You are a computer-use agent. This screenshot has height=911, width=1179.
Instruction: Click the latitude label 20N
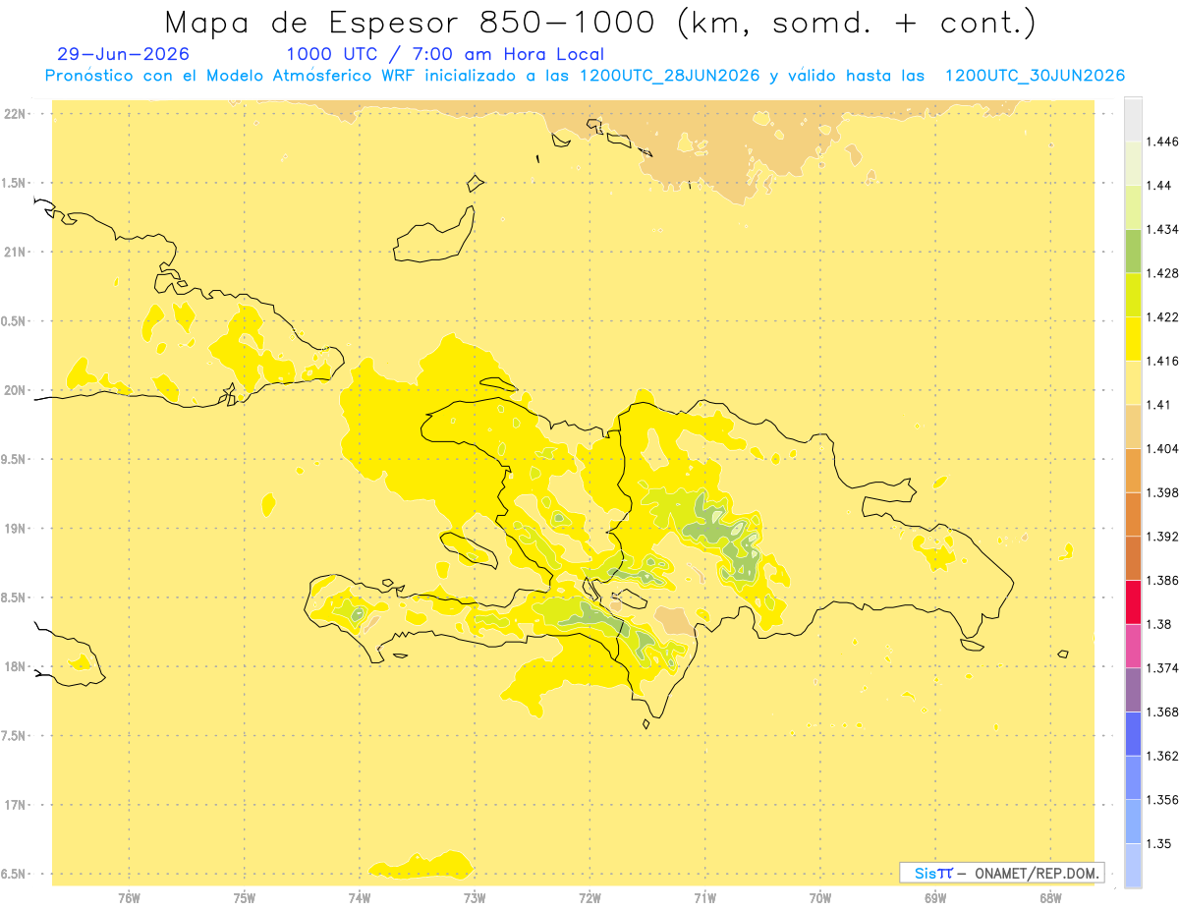pyautogui.click(x=16, y=390)
